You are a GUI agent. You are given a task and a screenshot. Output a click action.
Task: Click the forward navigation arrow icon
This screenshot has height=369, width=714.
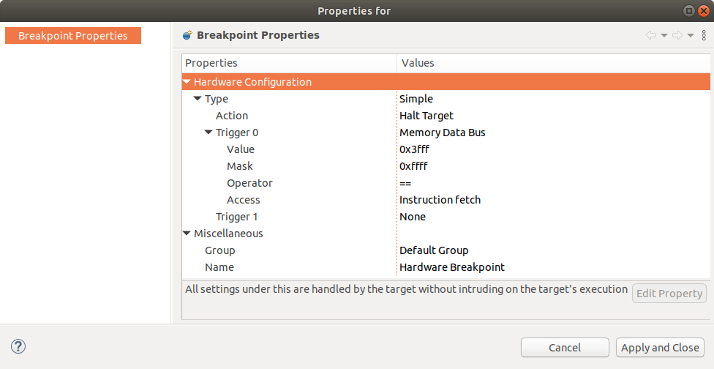(x=677, y=35)
